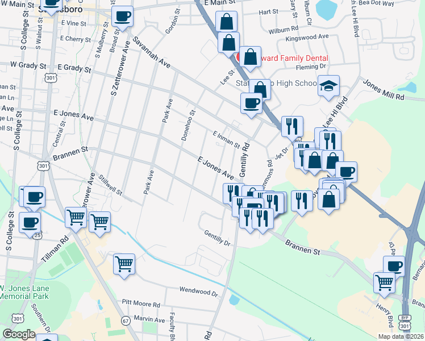Select the Marvin Ave street label
425x341 pixels.
[x=149, y=319]
